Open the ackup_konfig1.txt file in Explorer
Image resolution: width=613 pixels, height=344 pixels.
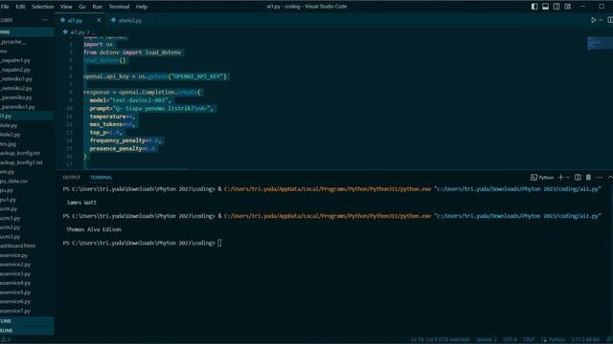click(x=21, y=162)
